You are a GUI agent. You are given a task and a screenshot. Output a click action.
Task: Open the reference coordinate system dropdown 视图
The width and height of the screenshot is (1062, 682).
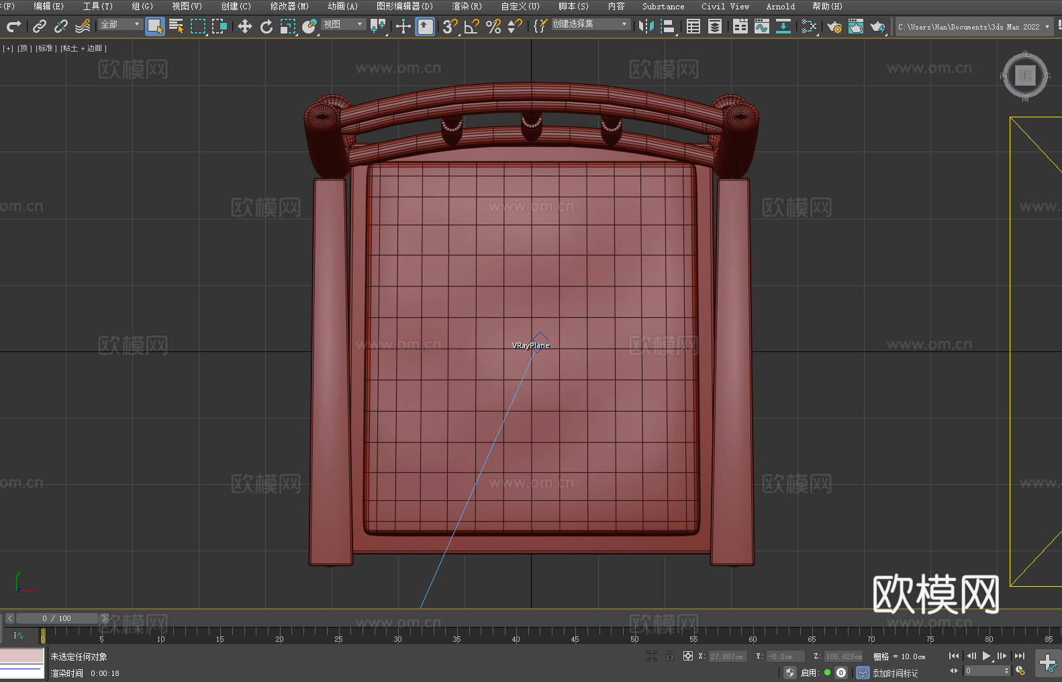pos(343,24)
